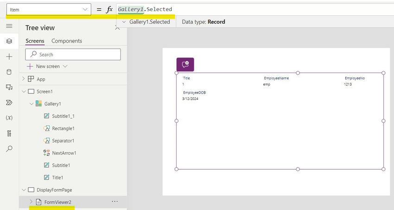Click the Separator1 shape icon
Screen dimensions: 394x210
[x=46, y=141]
